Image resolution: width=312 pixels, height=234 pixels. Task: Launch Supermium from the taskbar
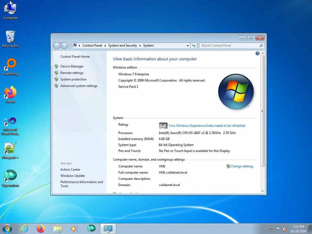coord(91,228)
